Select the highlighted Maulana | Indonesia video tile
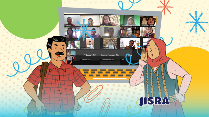 click(x=110, y=32)
